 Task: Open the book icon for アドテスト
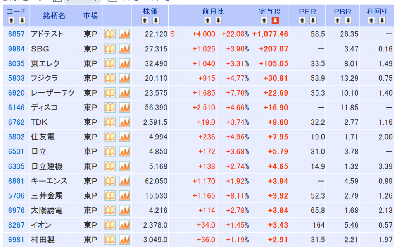[110, 34]
